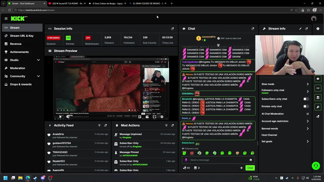Click the AnaisDria follow entry
Screen dimensions: 324x182
click(x=78, y=136)
